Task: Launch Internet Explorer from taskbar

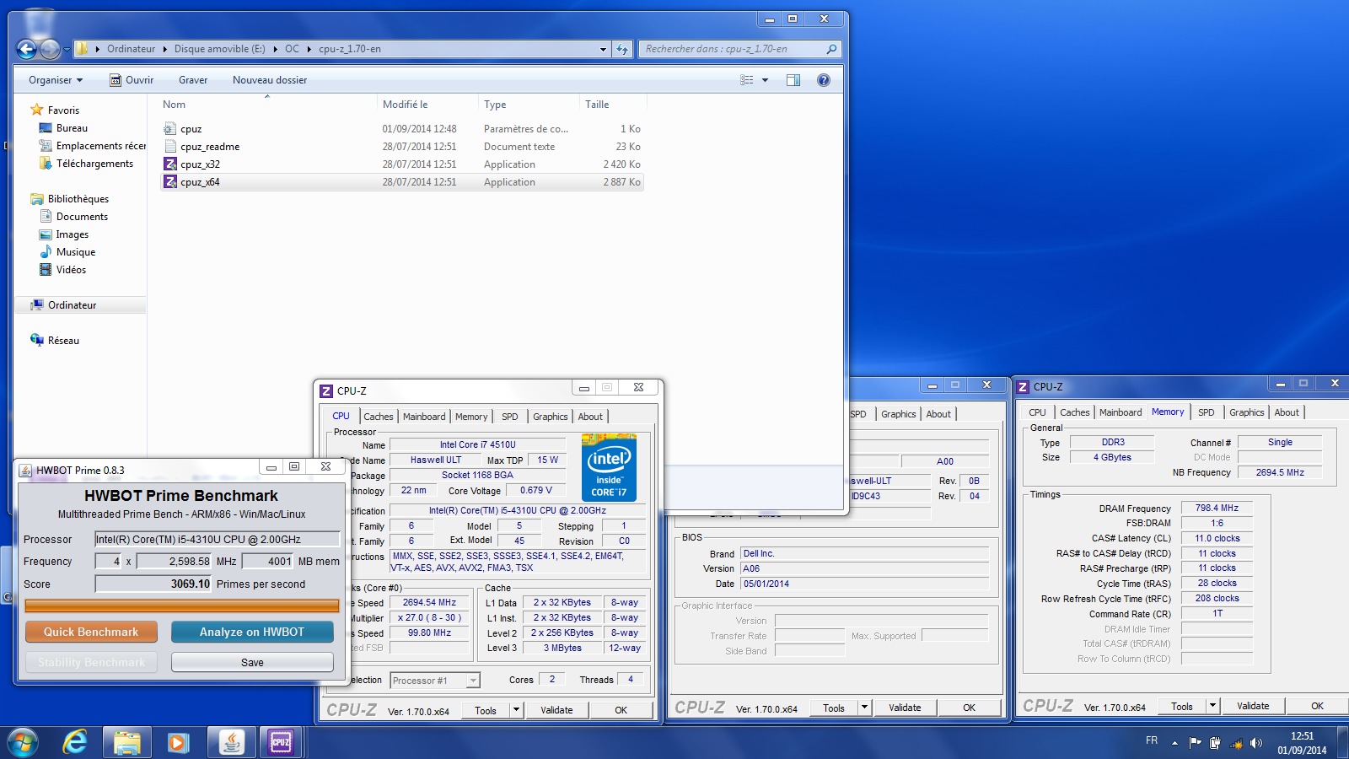Action: click(x=75, y=742)
